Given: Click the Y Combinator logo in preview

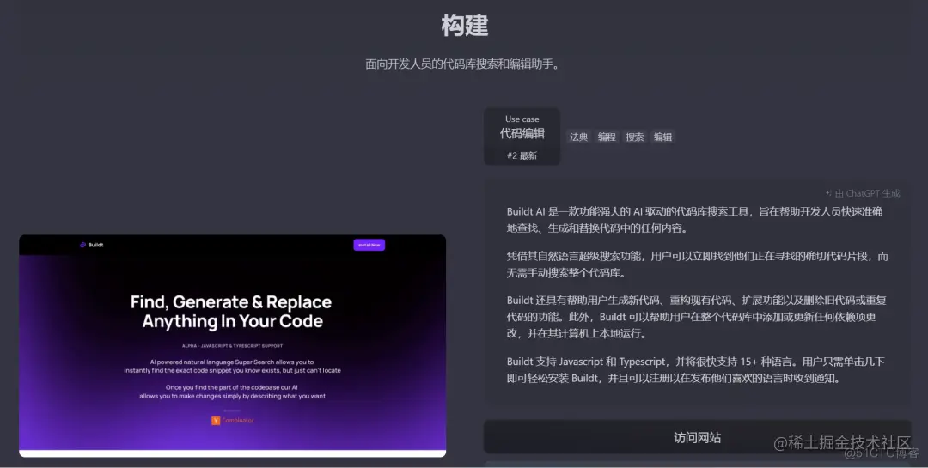Looking at the screenshot, I should pyautogui.click(x=233, y=420).
